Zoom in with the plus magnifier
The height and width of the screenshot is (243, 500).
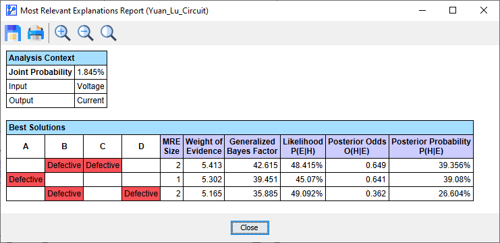[x=63, y=33]
